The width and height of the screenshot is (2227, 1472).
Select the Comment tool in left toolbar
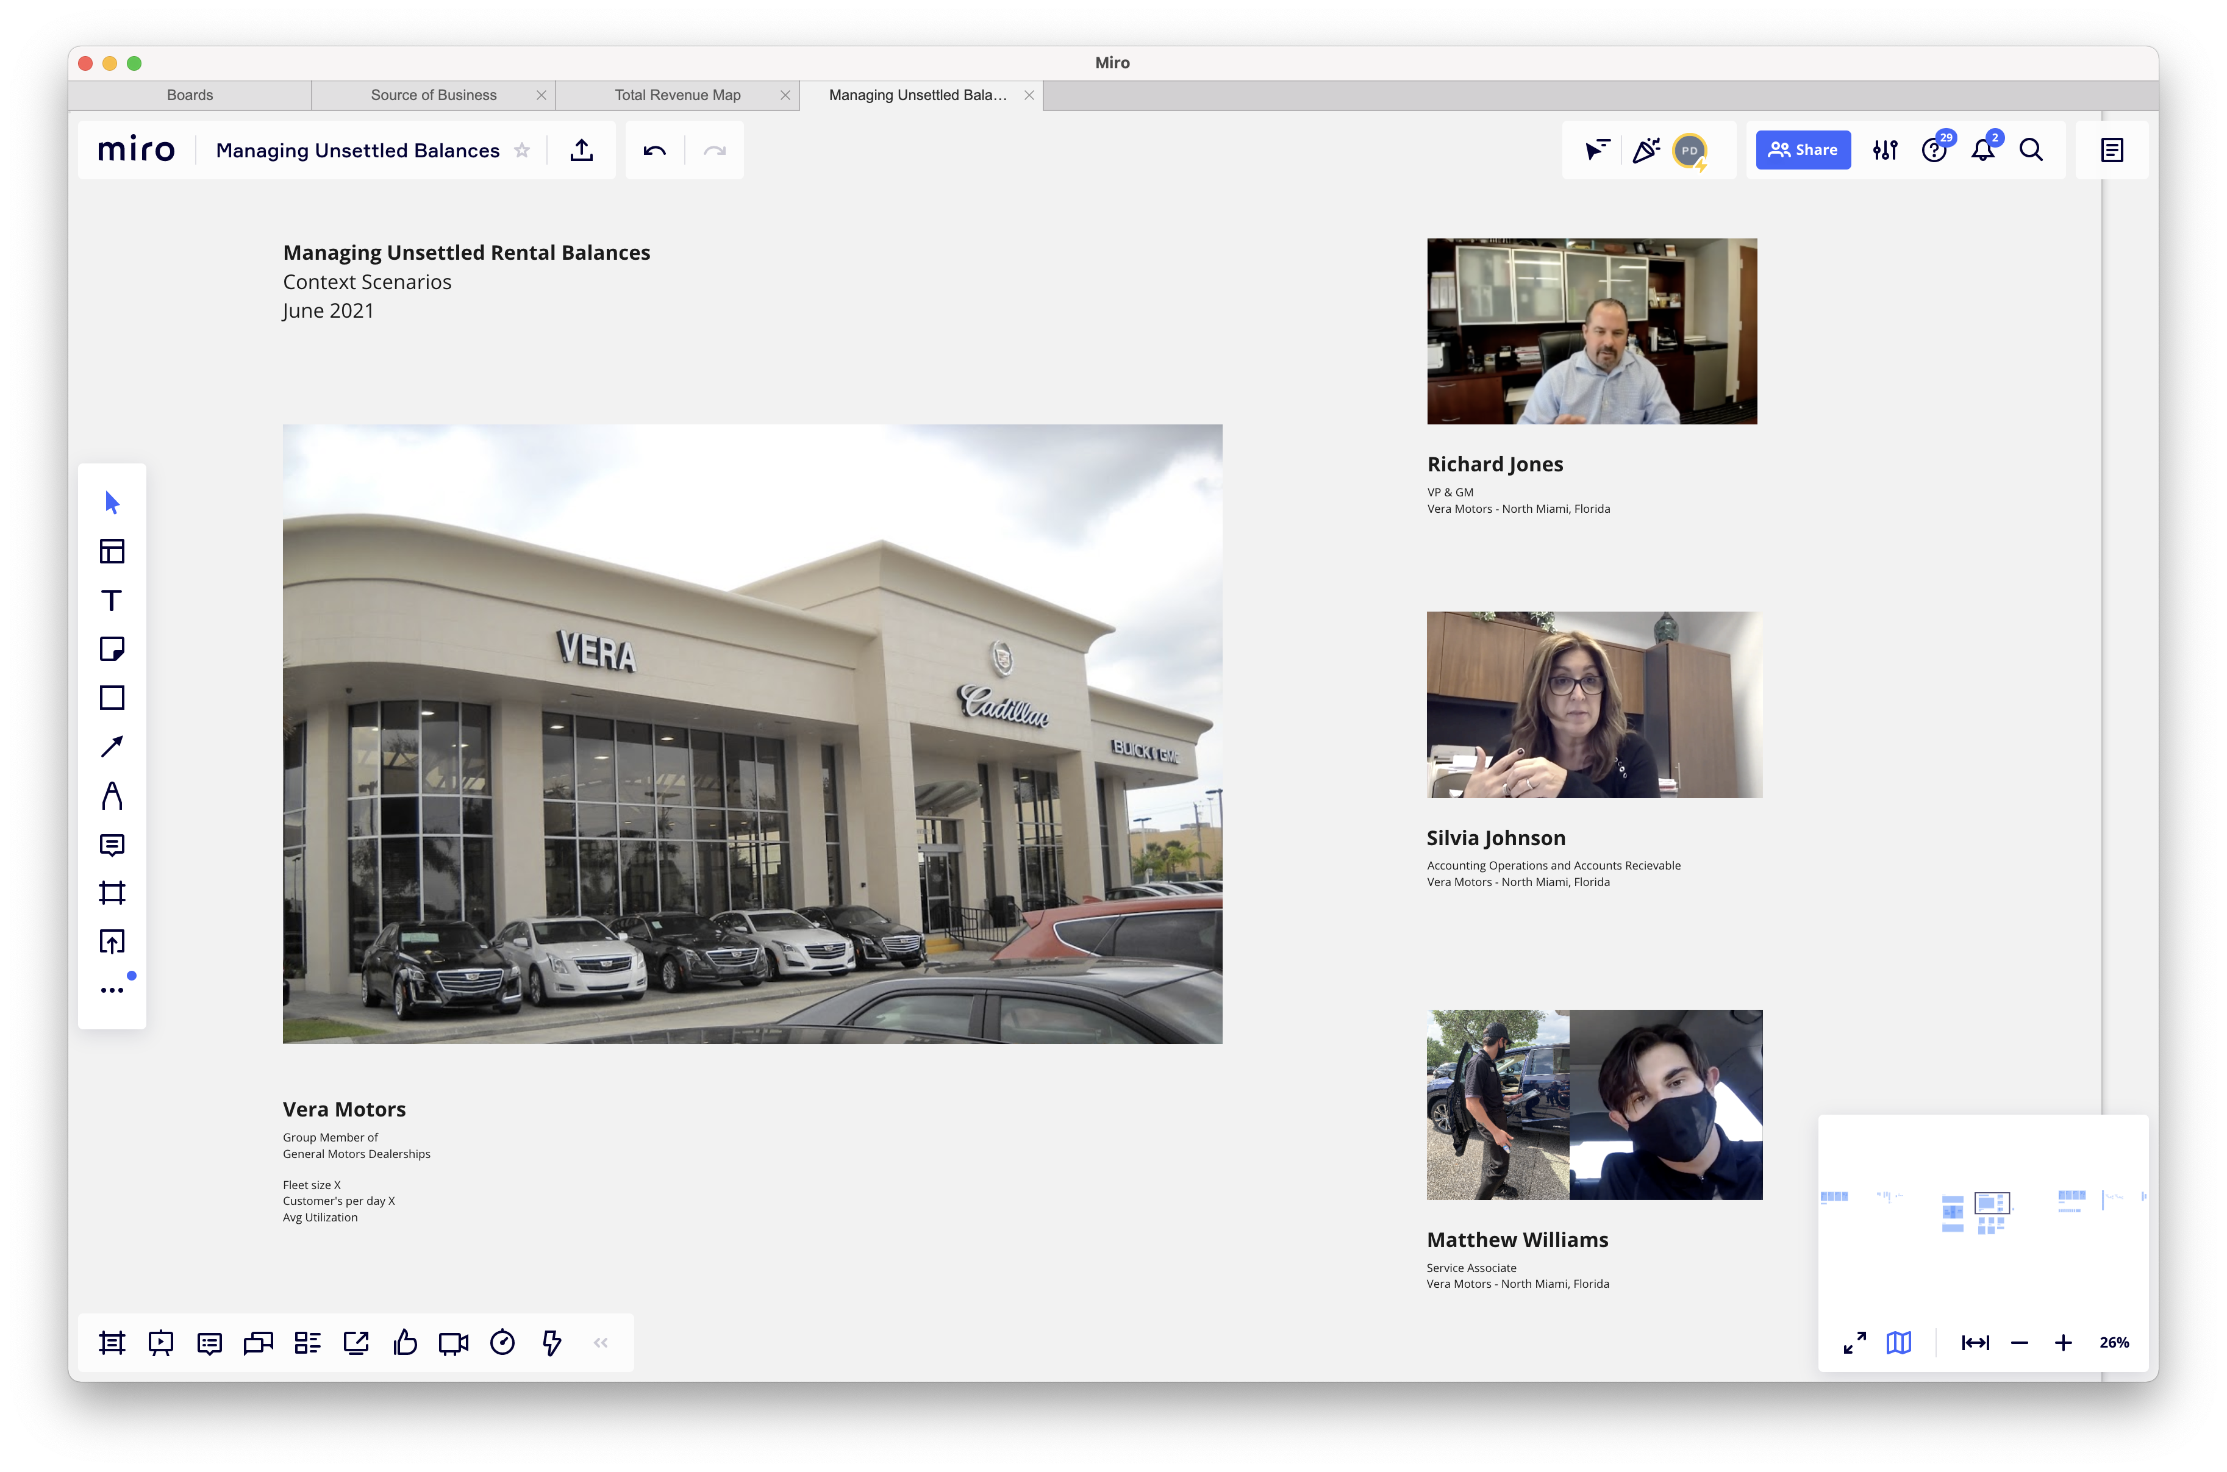[112, 845]
